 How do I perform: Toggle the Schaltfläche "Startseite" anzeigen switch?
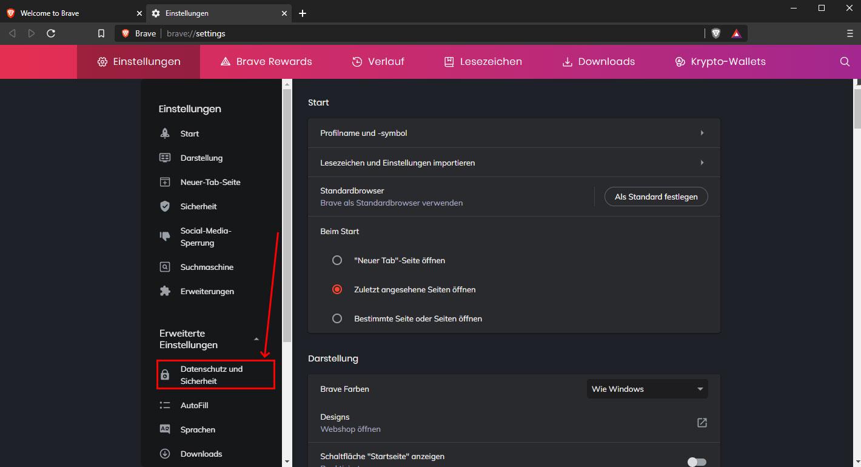[x=697, y=462]
